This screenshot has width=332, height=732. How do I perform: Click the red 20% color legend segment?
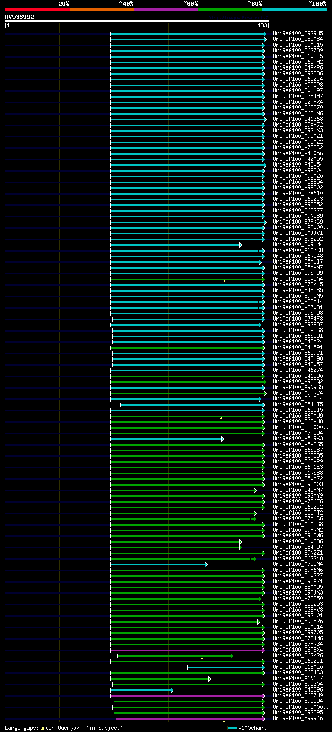(37, 9)
